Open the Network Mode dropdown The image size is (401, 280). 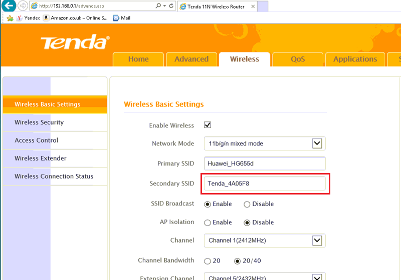[x=265, y=143]
